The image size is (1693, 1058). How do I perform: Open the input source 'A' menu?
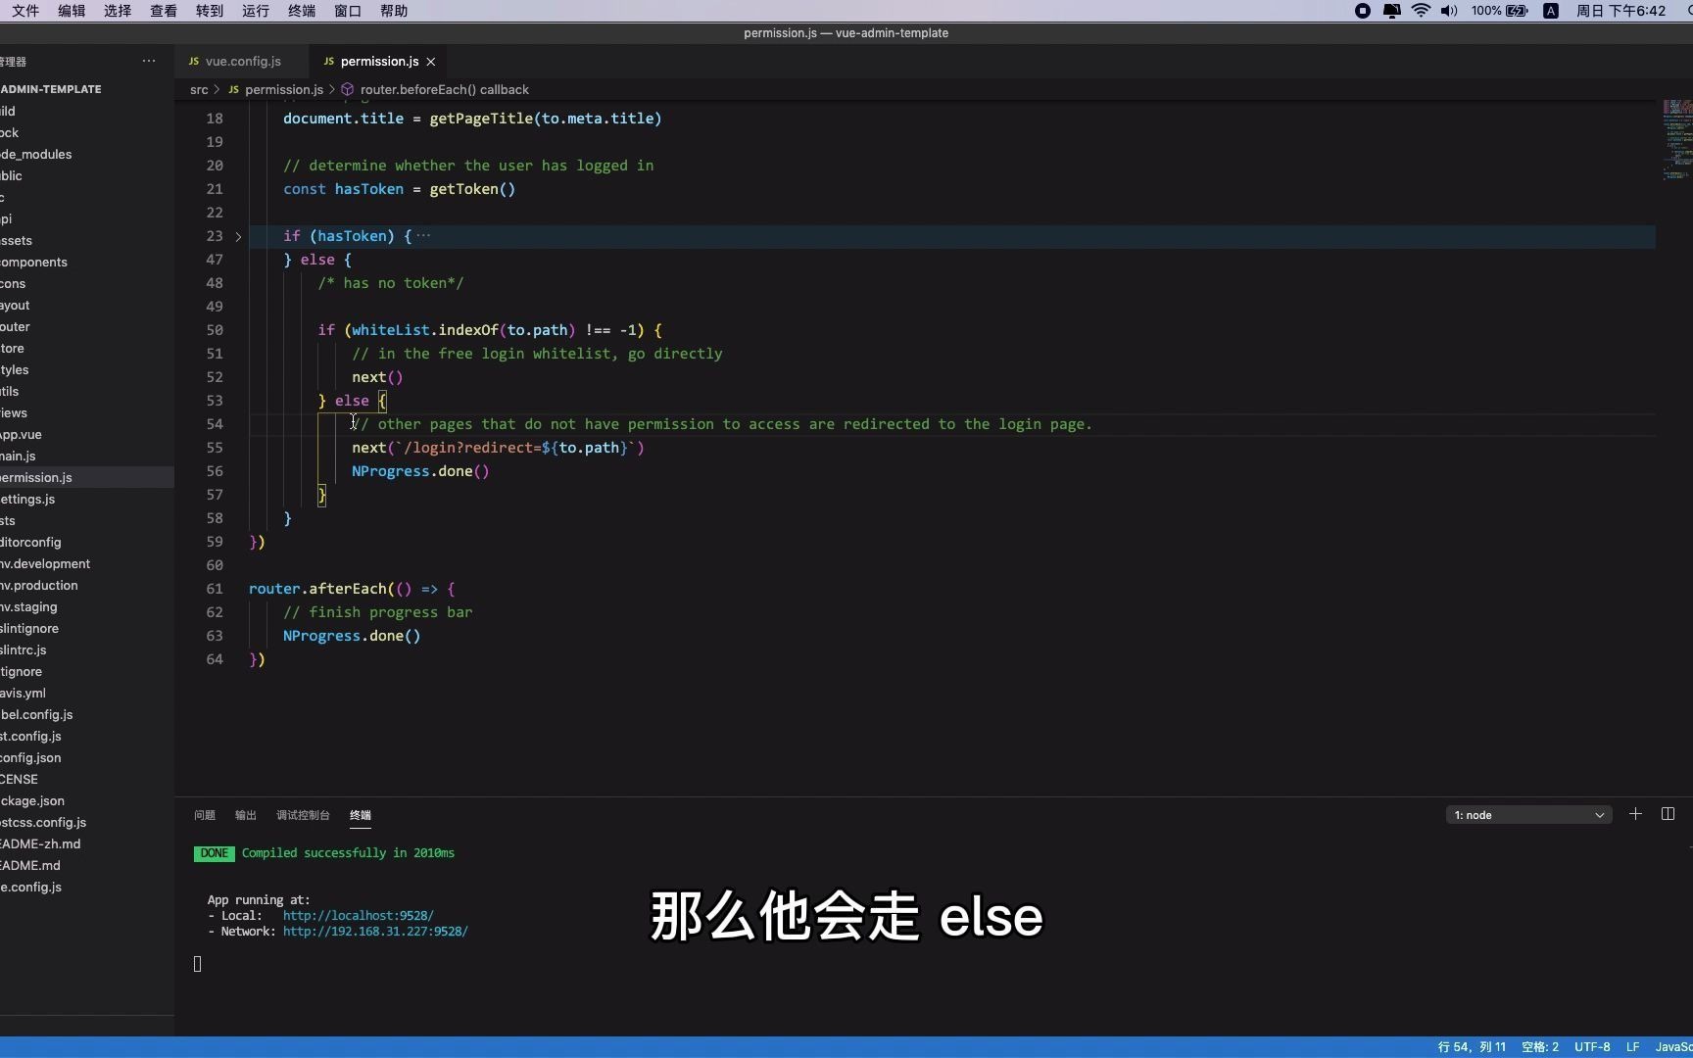tap(1551, 11)
